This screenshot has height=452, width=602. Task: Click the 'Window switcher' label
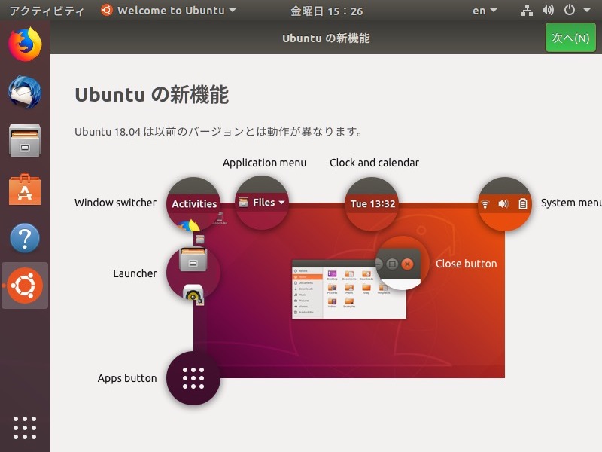coord(115,203)
